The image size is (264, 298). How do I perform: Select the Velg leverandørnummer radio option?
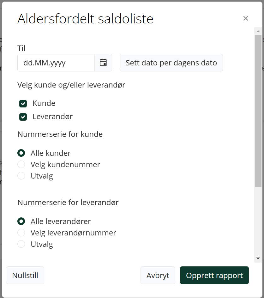21,233
